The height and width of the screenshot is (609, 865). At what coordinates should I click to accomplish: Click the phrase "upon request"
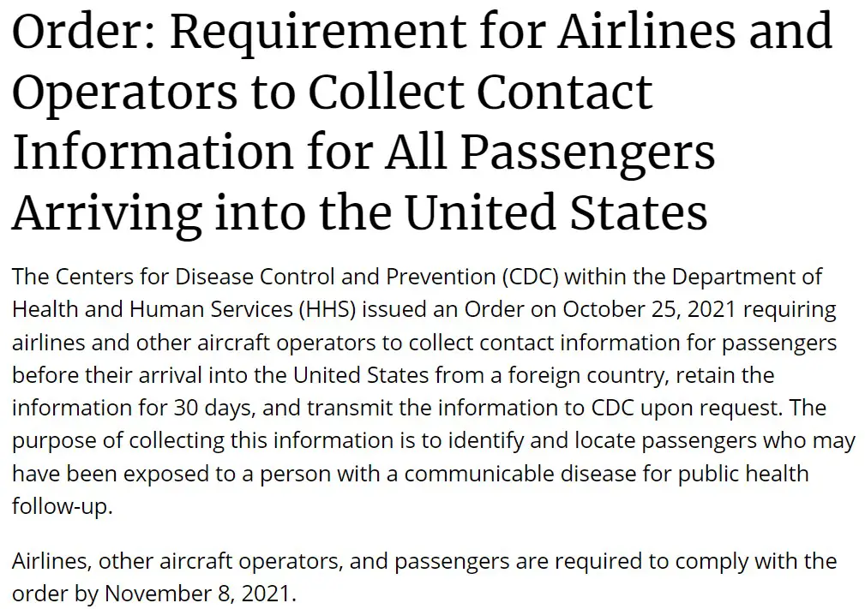coord(711,409)
